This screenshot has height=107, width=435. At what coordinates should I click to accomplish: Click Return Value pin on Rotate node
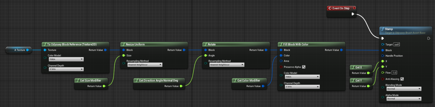(x=266, y=50)
